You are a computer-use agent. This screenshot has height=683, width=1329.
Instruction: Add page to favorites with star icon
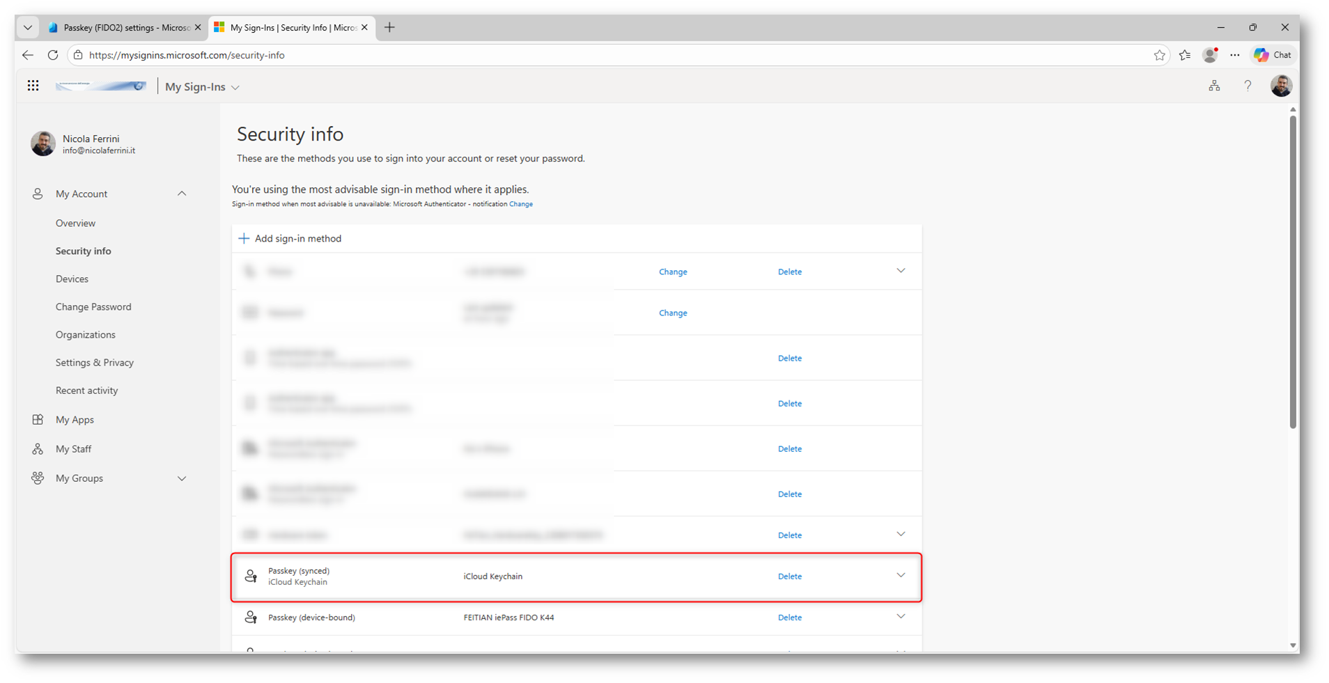[1159, 55]
